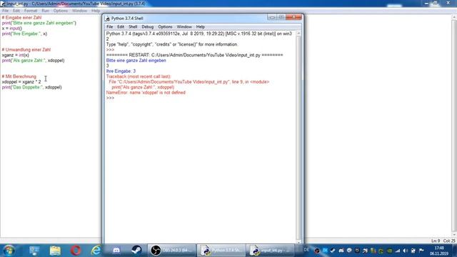Open Window menu in the editor window

79,11
